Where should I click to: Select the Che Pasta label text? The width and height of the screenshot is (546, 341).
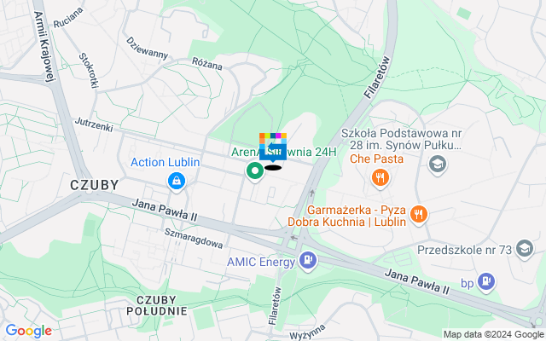(376, 159)
